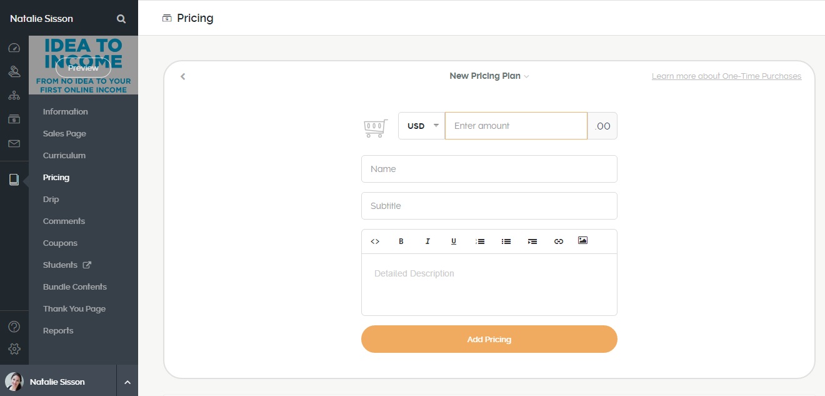This screenshot has height=396, width=825.
Task: Toggle bold formatting in description editor
Action: (x=401, y=241)
